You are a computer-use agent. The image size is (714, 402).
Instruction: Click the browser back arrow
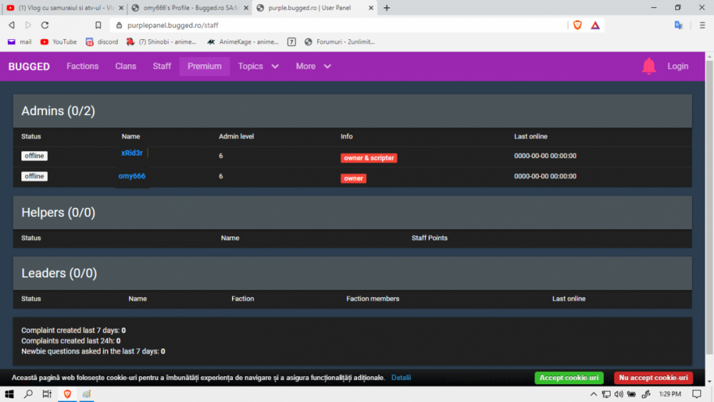(11, 25)
